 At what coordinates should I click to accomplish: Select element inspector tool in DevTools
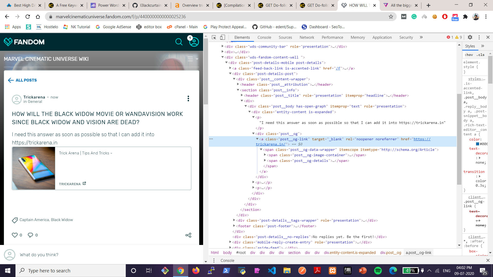coord(214,37)
